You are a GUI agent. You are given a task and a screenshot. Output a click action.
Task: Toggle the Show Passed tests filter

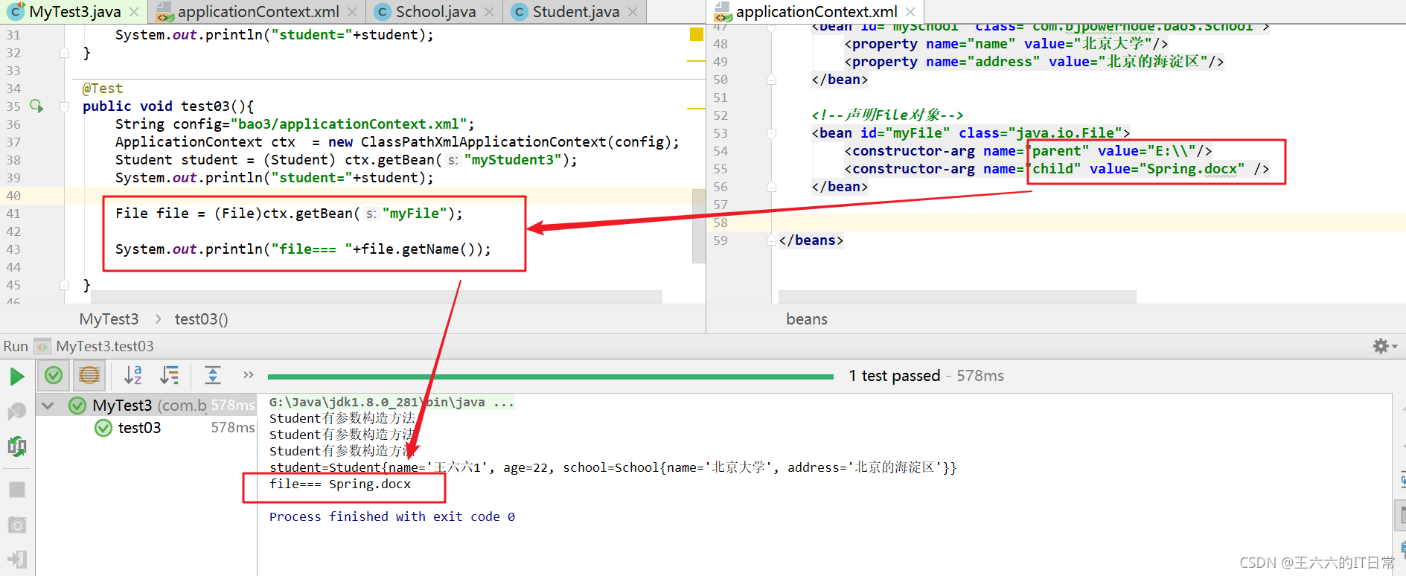pos(54,375)
